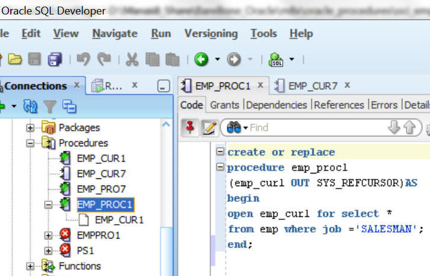Screen dimensions: 430x276
Task: Click the Connections tree scroll up arrow
Action: pyautogui.click(x=166, y=125)
